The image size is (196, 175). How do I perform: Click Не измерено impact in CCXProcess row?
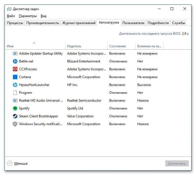(147, 69)
